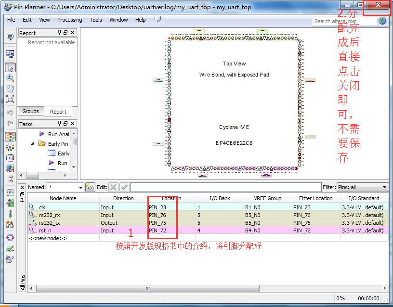Open Find with the binoculars icon
The width and height of the screenshot is (393, 307).
click(x=10, y=224)
